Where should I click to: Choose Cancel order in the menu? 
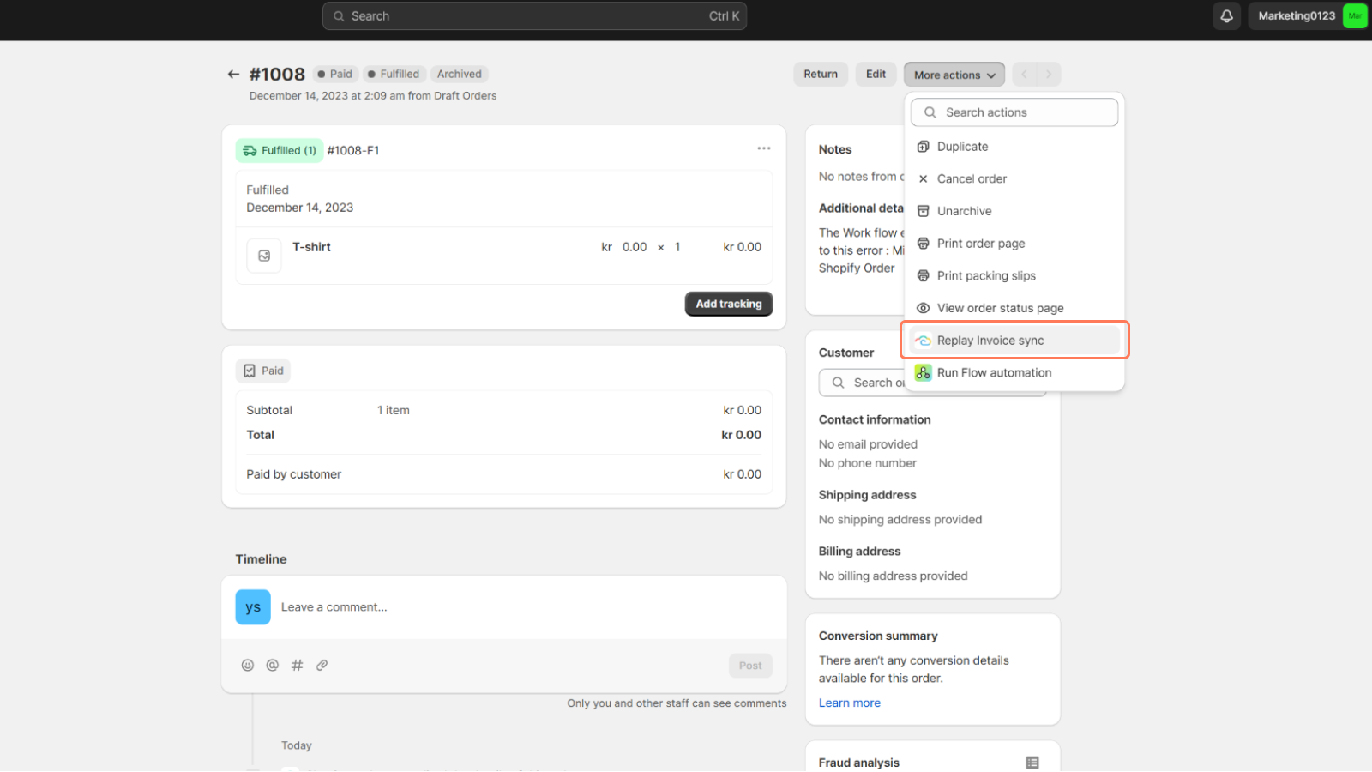click(972, 179)
